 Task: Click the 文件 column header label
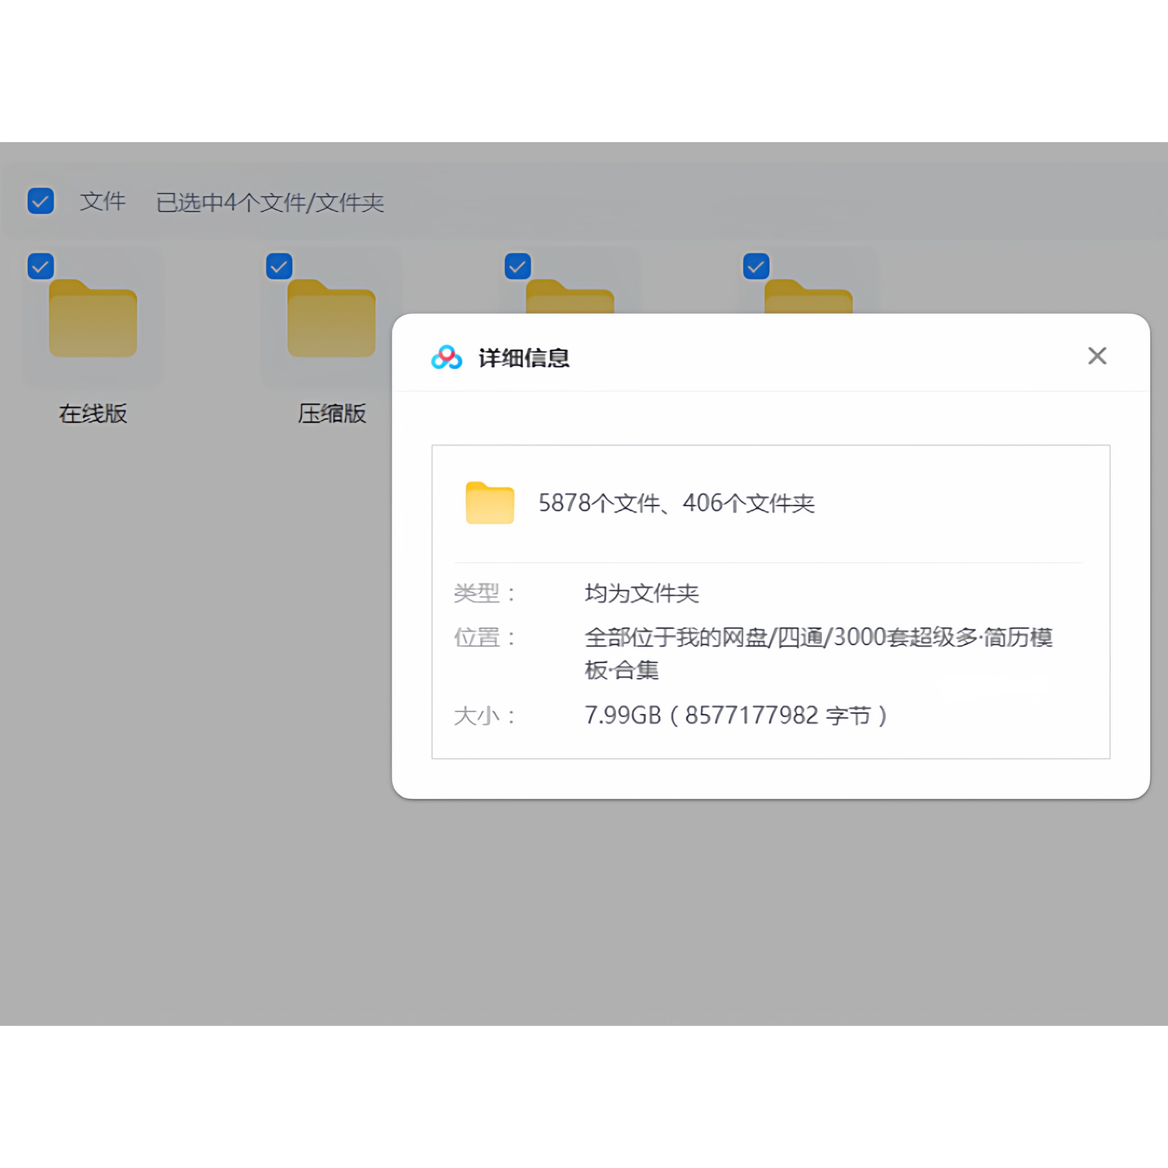(x=103, y=201)
